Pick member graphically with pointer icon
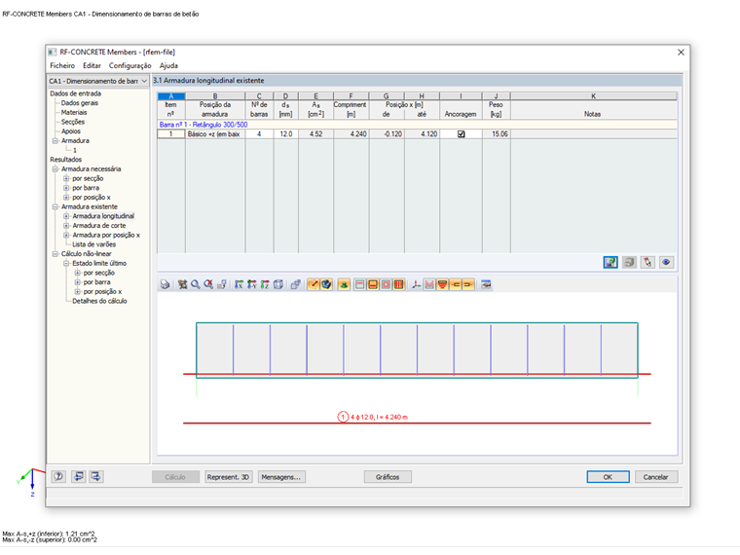The width and height of the screenshot is (740, 555). pyautogui.click(x=647, y=262)
